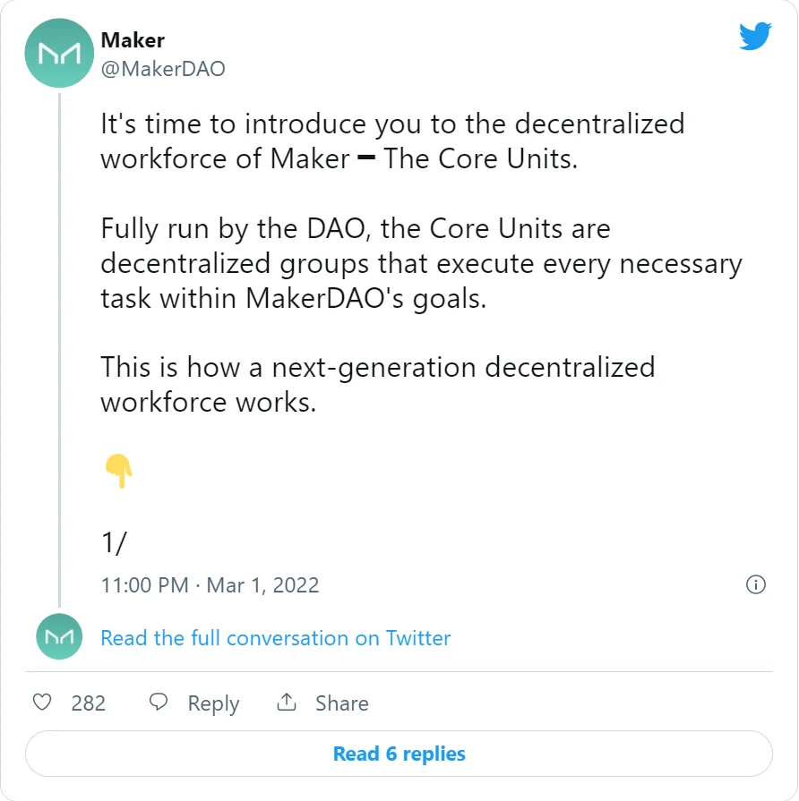Viewport: 799px width, 801px height.
Task: Open the Maker profile avatar
Action: click(x=59, y=53)
